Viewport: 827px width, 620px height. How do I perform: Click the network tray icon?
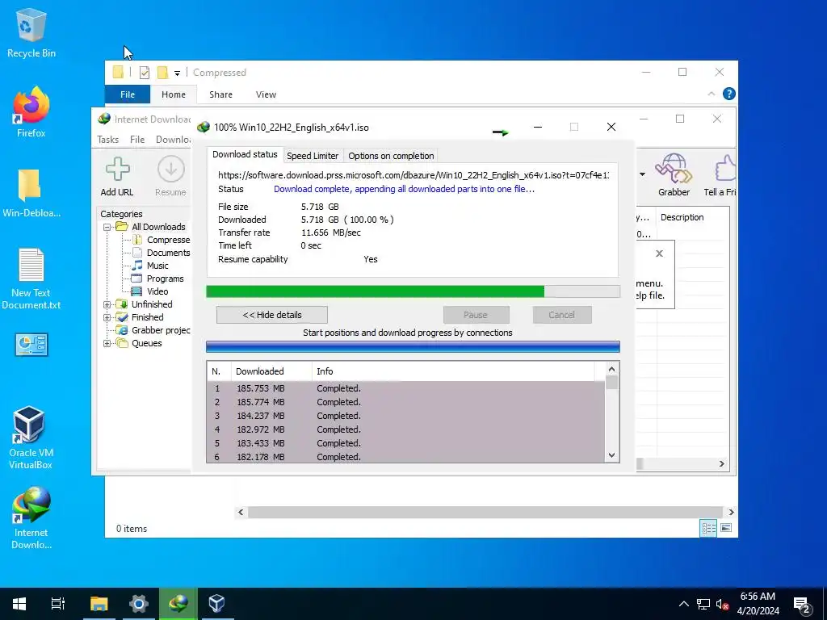tap(703, 604)
